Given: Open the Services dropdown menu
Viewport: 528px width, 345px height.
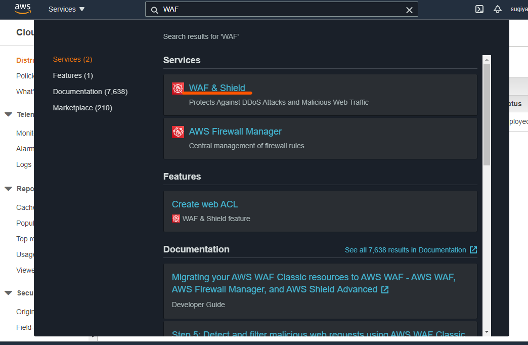Looking at the screenshot, I should coord(66,9).
